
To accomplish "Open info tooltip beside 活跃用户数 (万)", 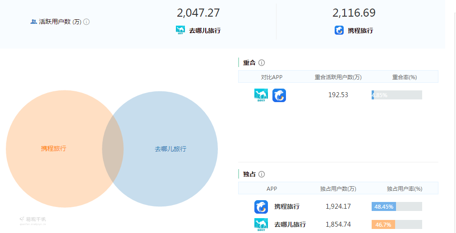I will (86, 22).
